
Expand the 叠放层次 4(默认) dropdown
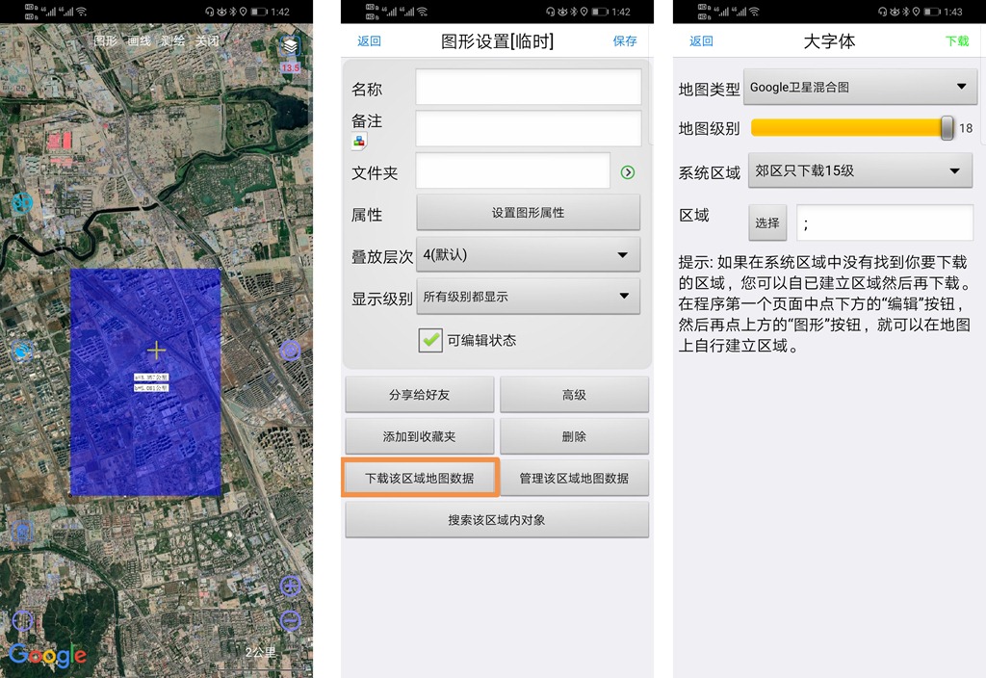tap(528, 255)
